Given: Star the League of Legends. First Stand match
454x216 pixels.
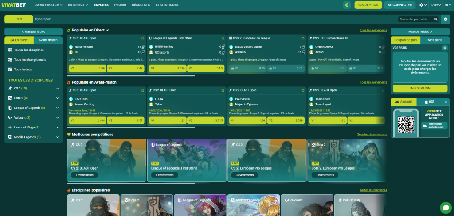Looking at the screenshot, I should (x=223, y=38).
